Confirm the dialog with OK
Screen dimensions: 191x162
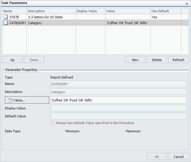[157, 156]
